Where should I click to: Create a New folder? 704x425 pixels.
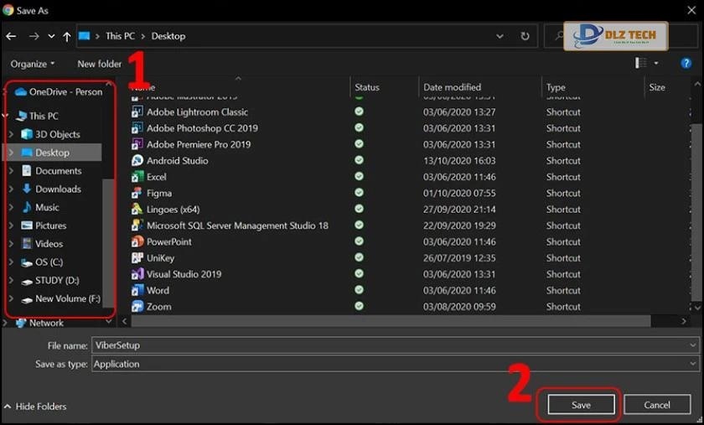99,65
